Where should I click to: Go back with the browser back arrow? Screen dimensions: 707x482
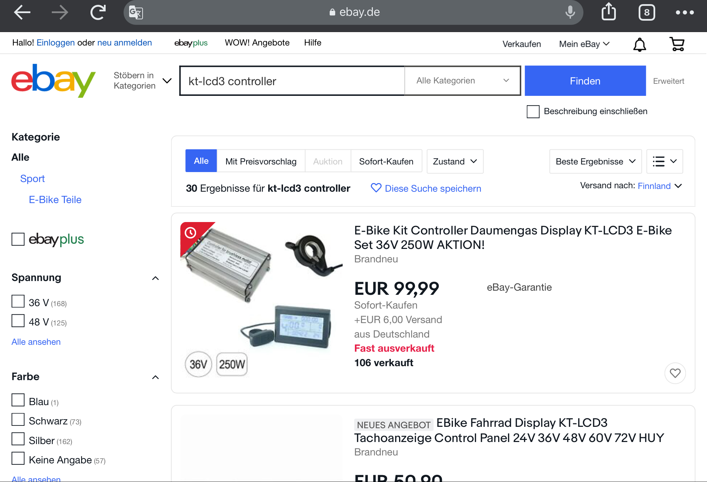click(22, 12)
